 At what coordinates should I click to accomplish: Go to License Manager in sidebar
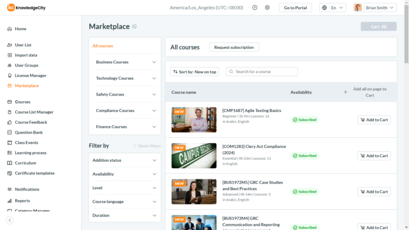click(x=30, y=76)
